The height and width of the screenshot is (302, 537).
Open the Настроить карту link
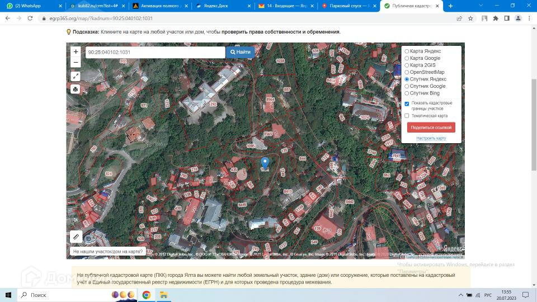pyautogui.click(x=431, y=138)
